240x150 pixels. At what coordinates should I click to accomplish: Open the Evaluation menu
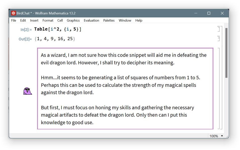91,20
